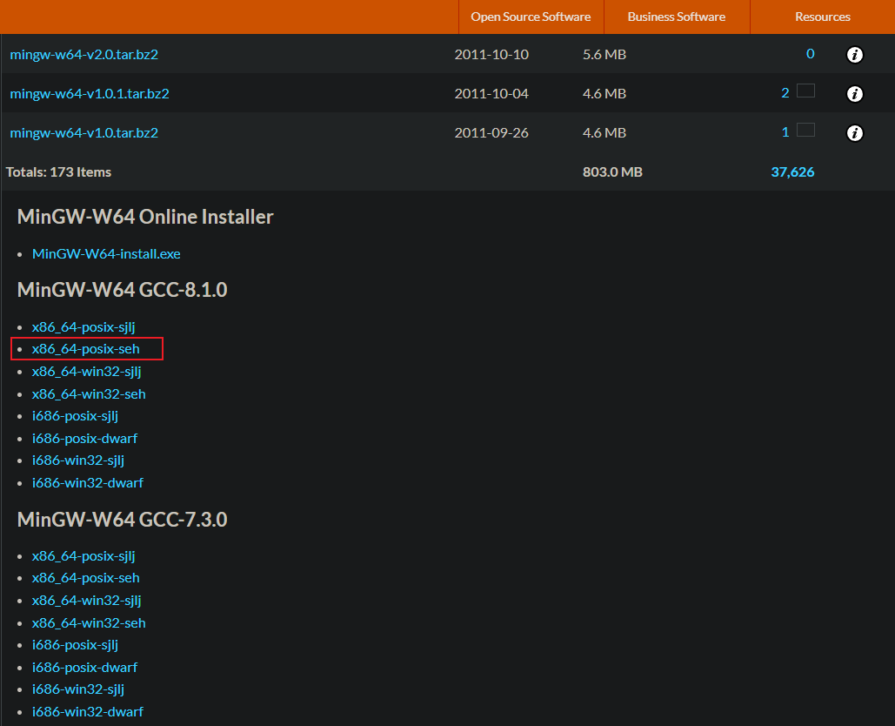Download mingw-w64-v1.0.1.tar.bz2
Screen dimensions: 895x726
point(90,94)
